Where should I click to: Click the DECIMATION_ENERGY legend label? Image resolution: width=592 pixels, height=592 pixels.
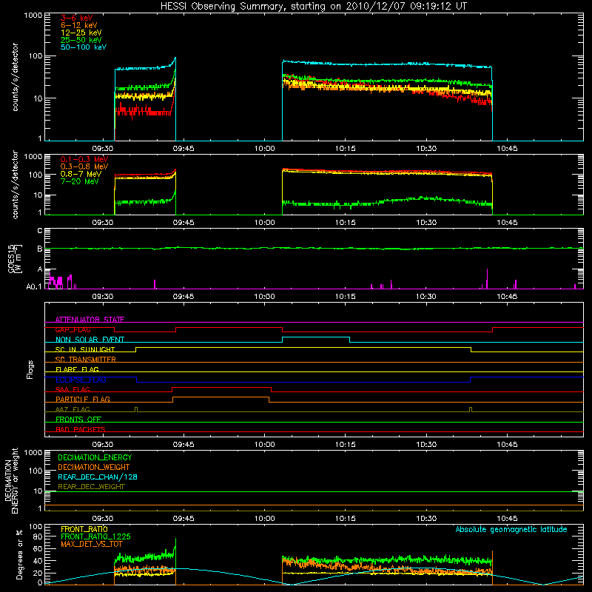pyautogui.click(x=95, y=457)
